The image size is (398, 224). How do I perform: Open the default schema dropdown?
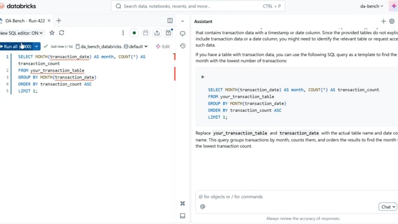click(136, 47)
